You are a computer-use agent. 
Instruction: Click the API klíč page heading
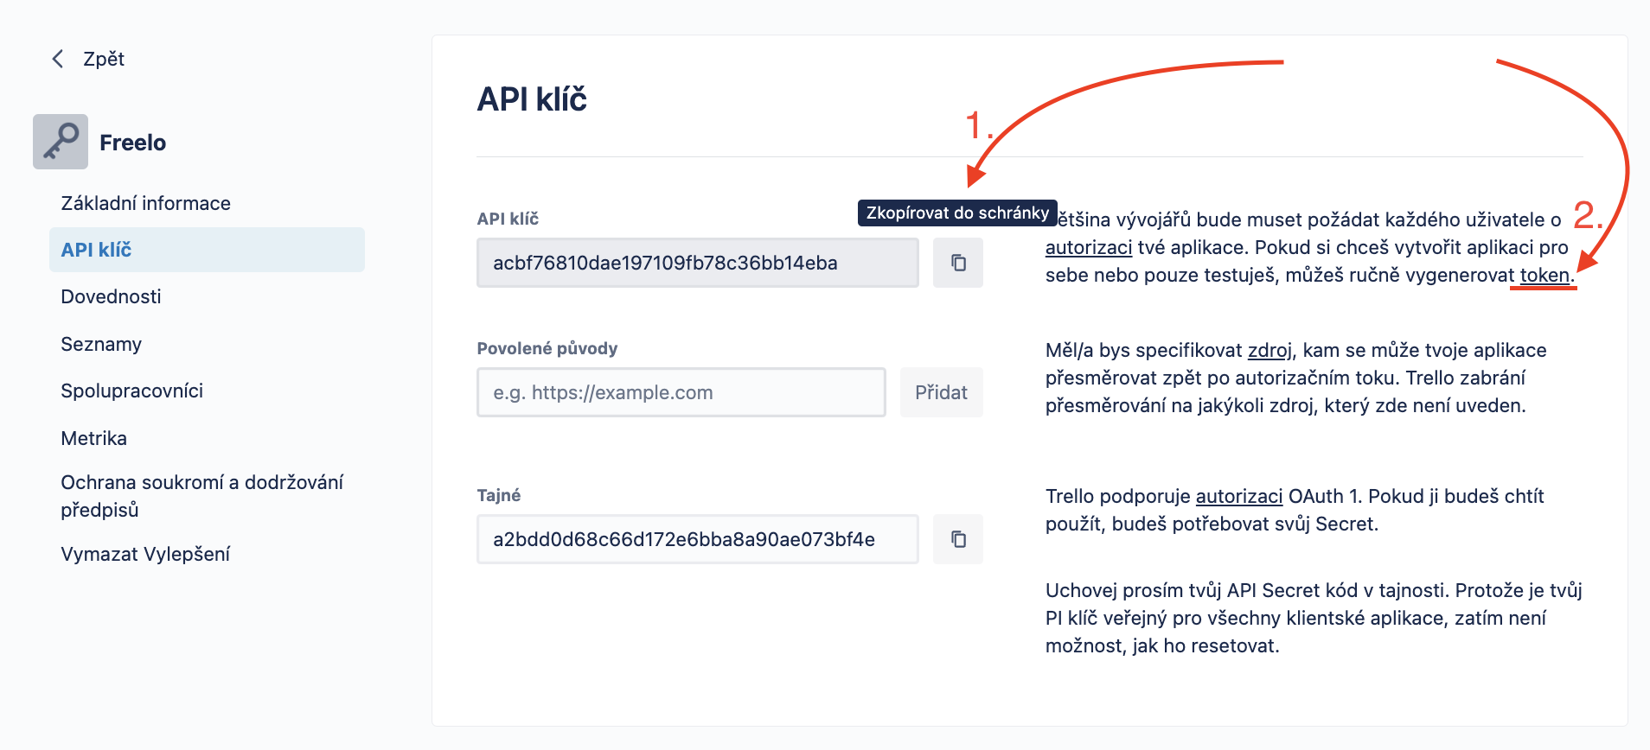(x=532, y=99)
